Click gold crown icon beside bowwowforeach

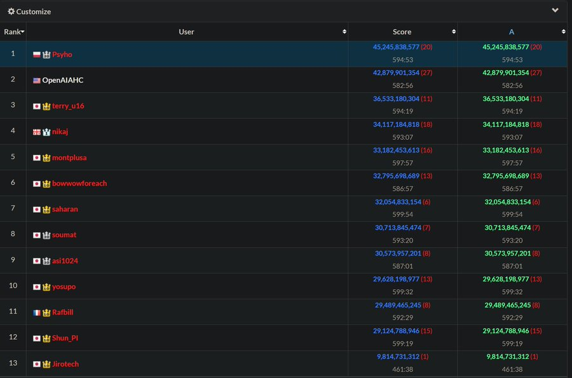tap(46, 184)
